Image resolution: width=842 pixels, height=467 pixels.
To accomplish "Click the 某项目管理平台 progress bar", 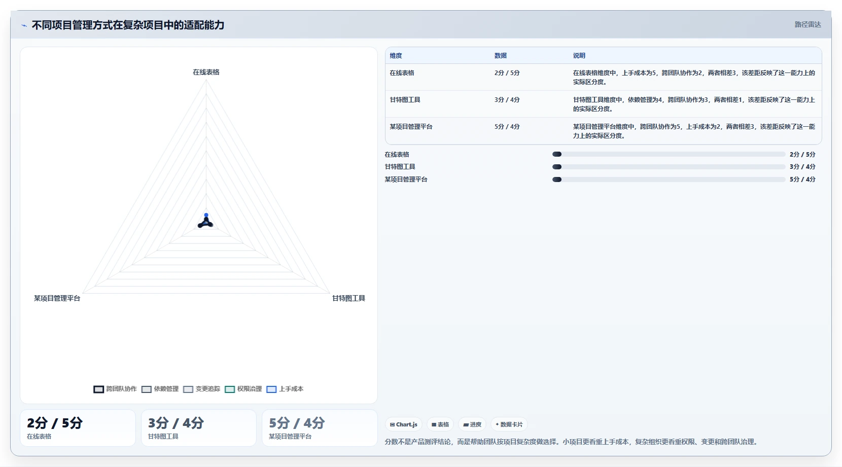I will [x=669, y=179].
